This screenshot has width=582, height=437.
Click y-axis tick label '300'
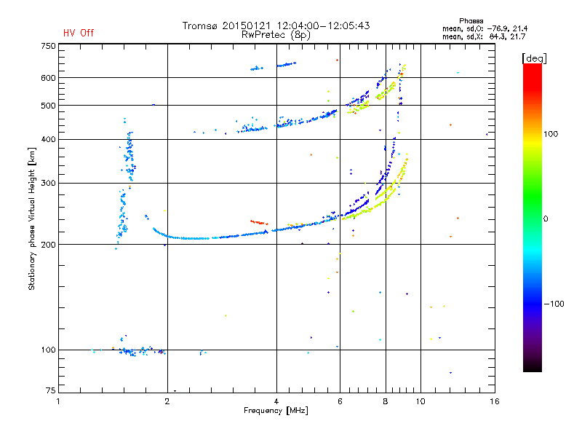click(x=48, y=183)
